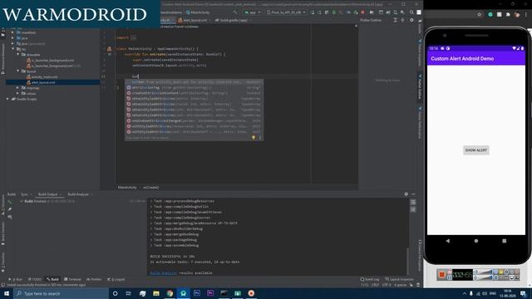Open Cortana circle on taskbar
Image resolution: width=532 pixels, height=299 pixels.
pyautogui.click(x=115, y=293)
